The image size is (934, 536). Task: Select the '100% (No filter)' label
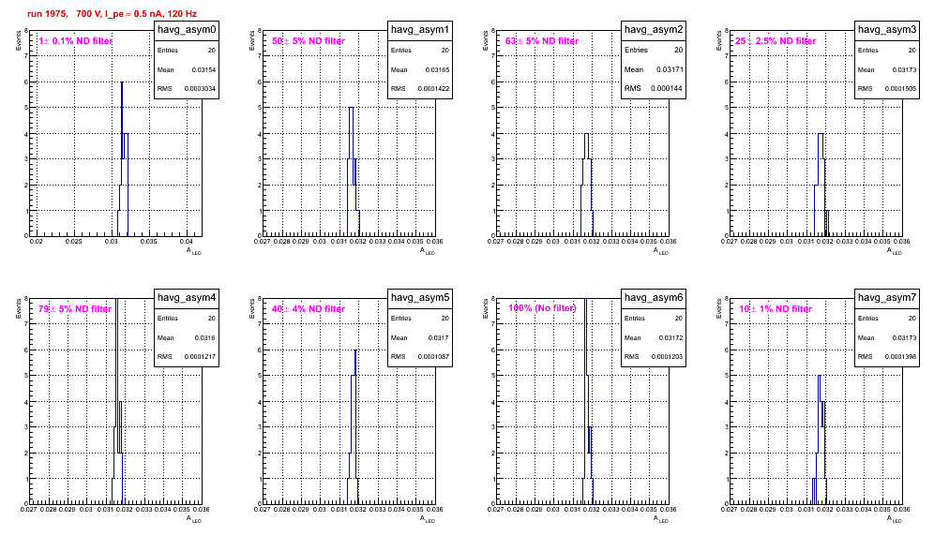[543, 308]
